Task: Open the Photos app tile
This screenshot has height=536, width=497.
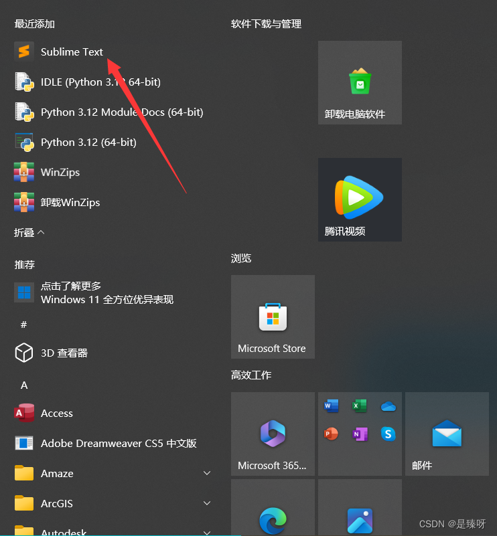Action: click(360, 508)
